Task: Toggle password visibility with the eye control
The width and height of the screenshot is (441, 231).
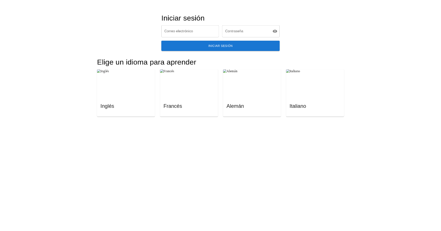Action: tap(275, 31)
